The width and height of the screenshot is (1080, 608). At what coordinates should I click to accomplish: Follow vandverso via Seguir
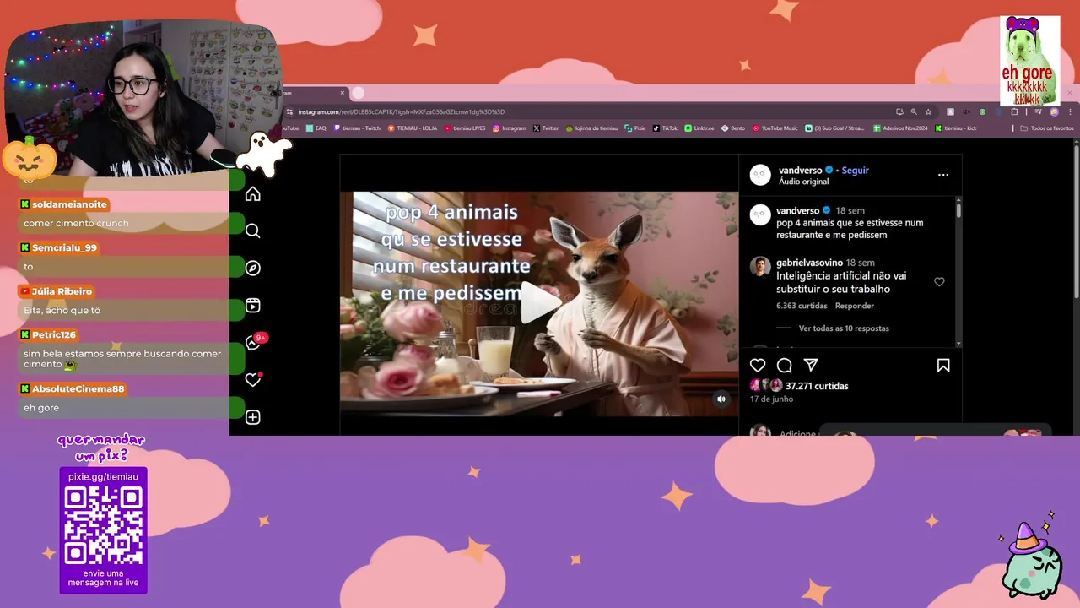(x=855, y=170)
